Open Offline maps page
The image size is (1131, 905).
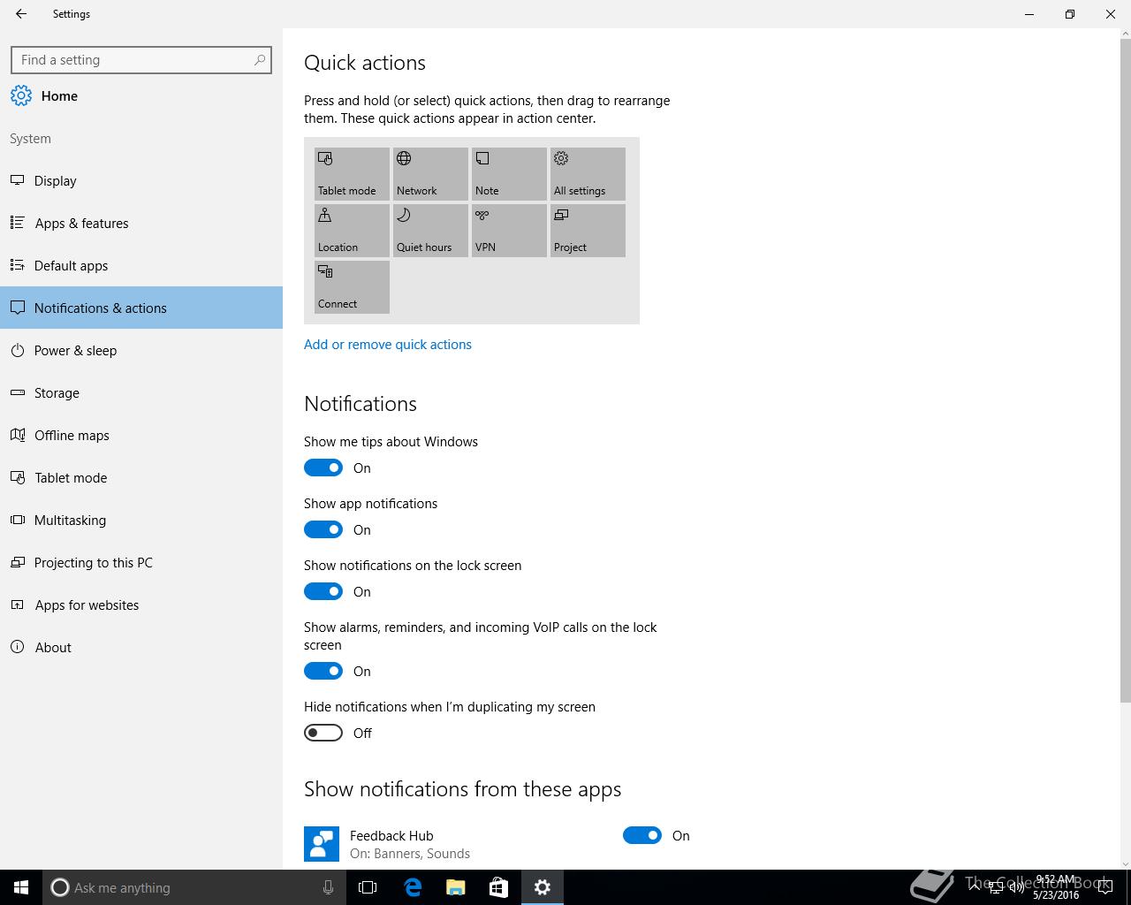click(x=141, y=435)
